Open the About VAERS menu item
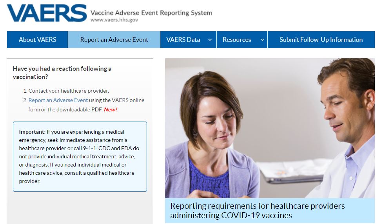The height and width of the screenshot is (224, 383). point(37,40)
